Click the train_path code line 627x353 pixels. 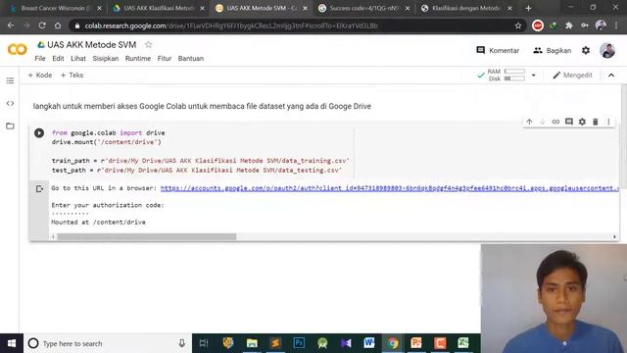point(200,161)
